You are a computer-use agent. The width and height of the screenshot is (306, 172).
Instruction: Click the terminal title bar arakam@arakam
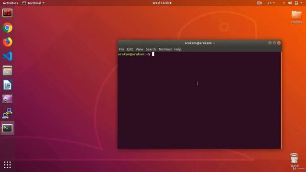(200, 43)
